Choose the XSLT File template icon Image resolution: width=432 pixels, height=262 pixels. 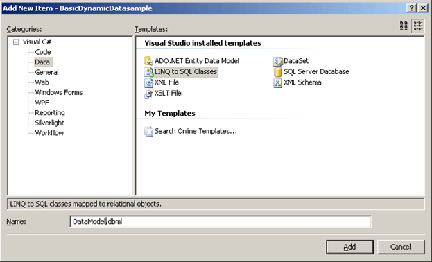(x=148, y=94)
